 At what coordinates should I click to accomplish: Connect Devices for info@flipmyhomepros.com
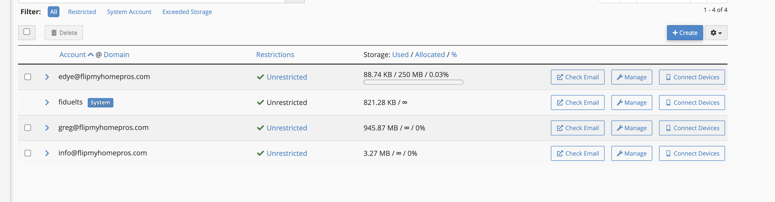[692, 153]
